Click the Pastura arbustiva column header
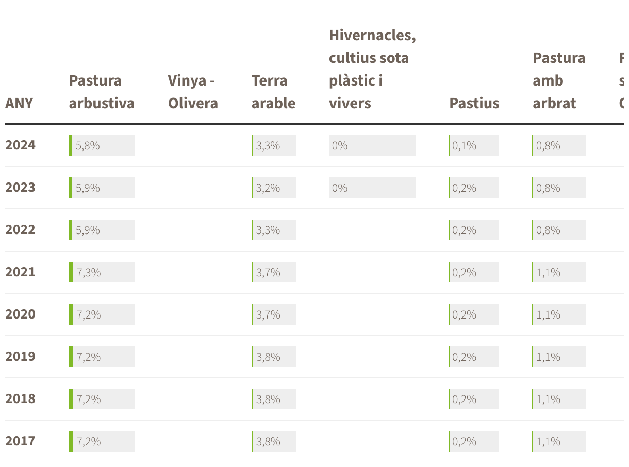 pos(102,92)
